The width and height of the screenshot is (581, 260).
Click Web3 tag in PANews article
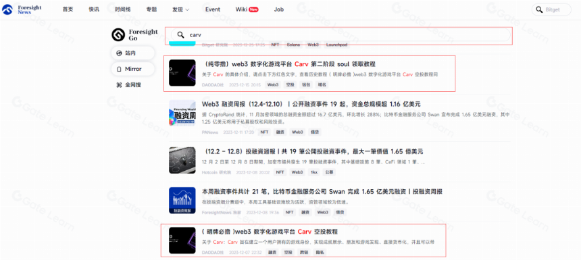pyautogui.click(x=297, y=132)
